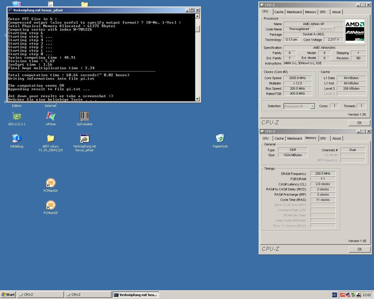374x299 pixels.
Task: Click the red ATI tray icon
Action: click(342, 295)
